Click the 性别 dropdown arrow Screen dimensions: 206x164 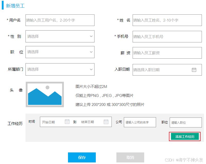[x=91, y=36]
